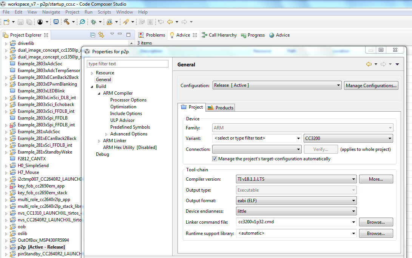Click the magnifier search icon in toolbar

[82, 22]
